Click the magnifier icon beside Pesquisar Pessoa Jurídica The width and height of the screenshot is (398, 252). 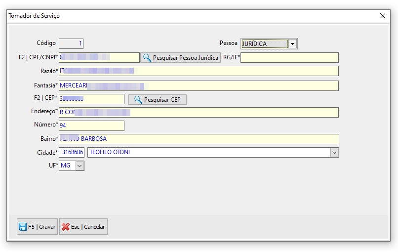click(x=147, y=58)
